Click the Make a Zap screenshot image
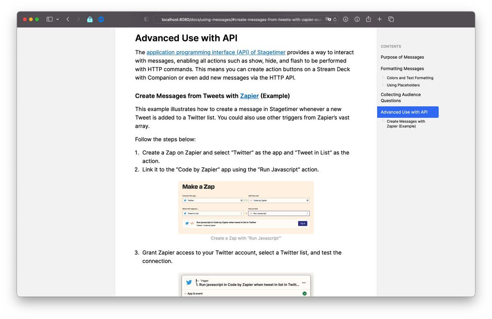Screen dimensions: 492x319 (246, 207)
